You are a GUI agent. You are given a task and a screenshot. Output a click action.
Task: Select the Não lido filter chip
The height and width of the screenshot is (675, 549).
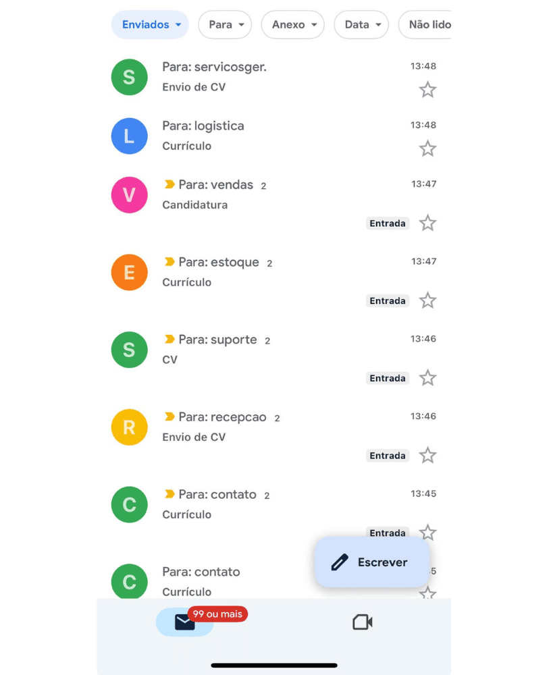tap(425, 24)
